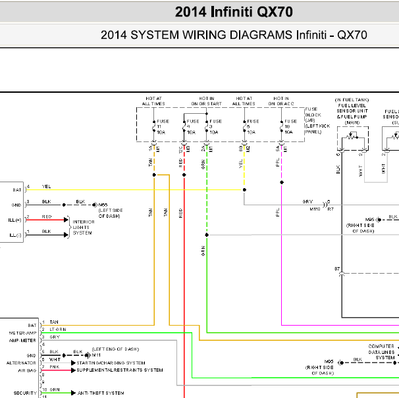Click the "YEL" wire label at pin 4

(x=46, y=186)
